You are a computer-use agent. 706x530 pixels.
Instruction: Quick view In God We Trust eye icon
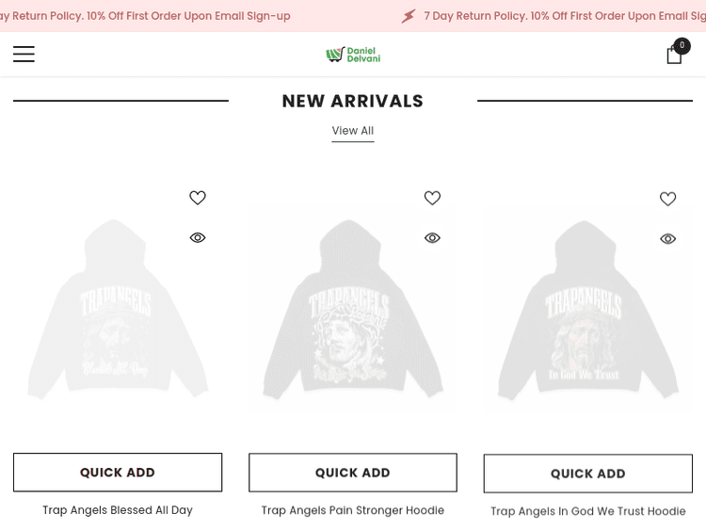667,239
